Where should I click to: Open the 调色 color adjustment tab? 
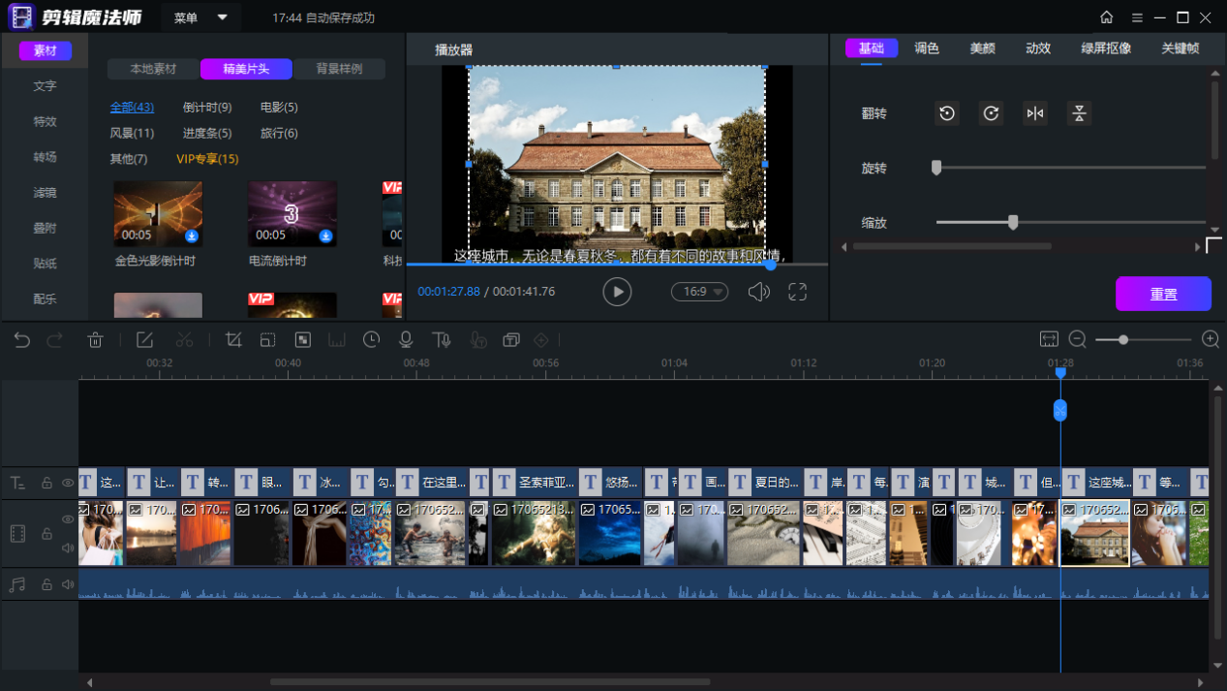927,48
